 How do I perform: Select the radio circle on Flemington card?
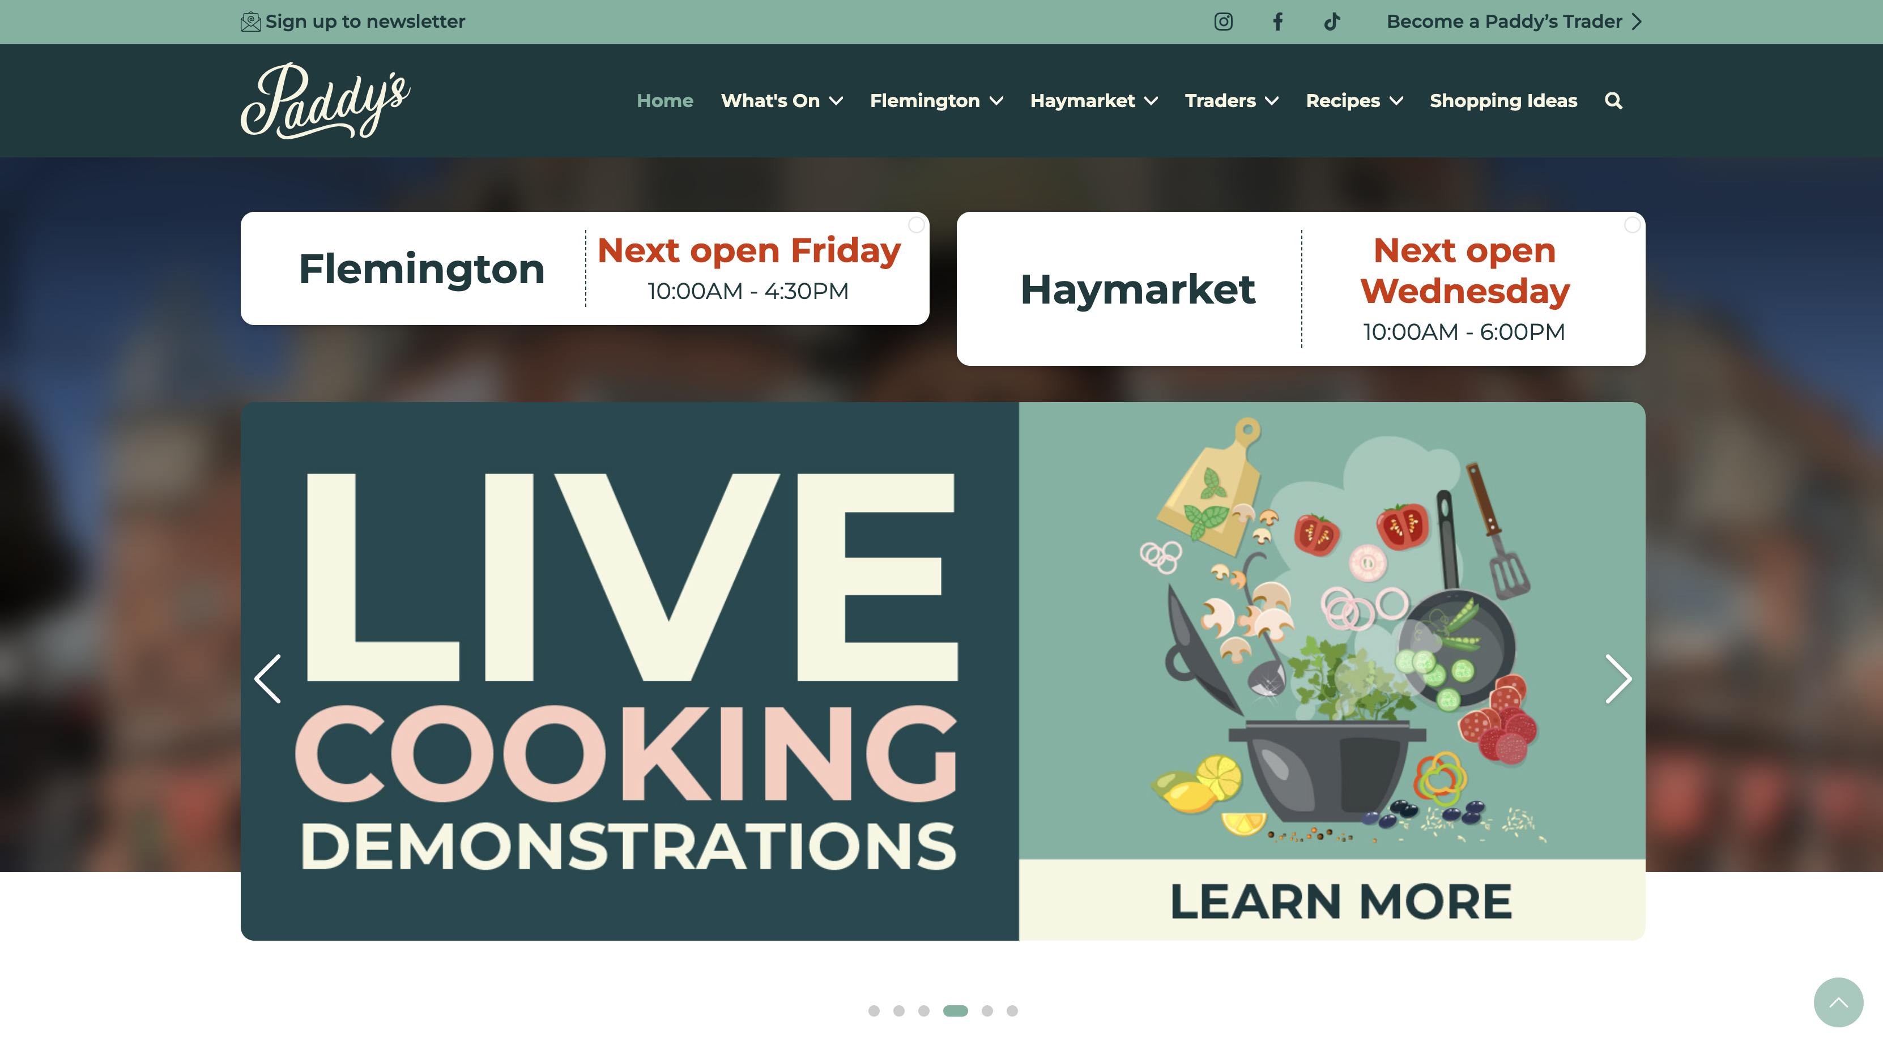(x=916, y=225)
